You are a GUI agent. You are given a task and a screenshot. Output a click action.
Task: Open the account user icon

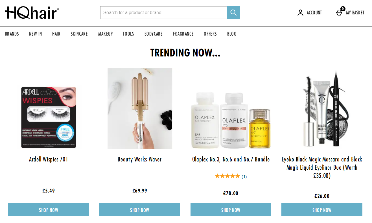[300, 13]
